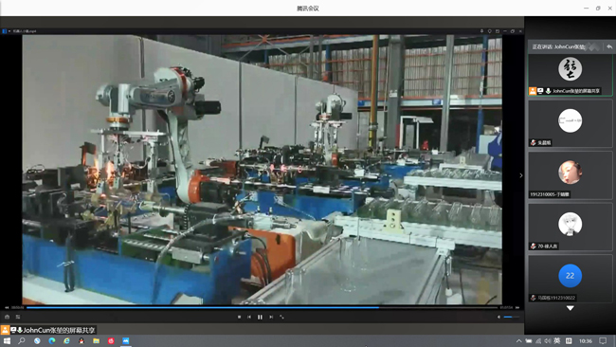616x347 pixels.
Task: Skip to the previous video track
Action: [x=249, y=317]
